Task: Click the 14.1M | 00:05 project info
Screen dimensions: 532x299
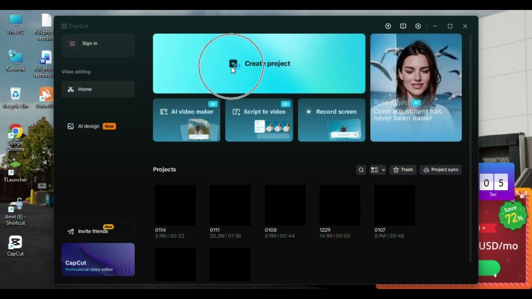Action: (x=335, y=236)
